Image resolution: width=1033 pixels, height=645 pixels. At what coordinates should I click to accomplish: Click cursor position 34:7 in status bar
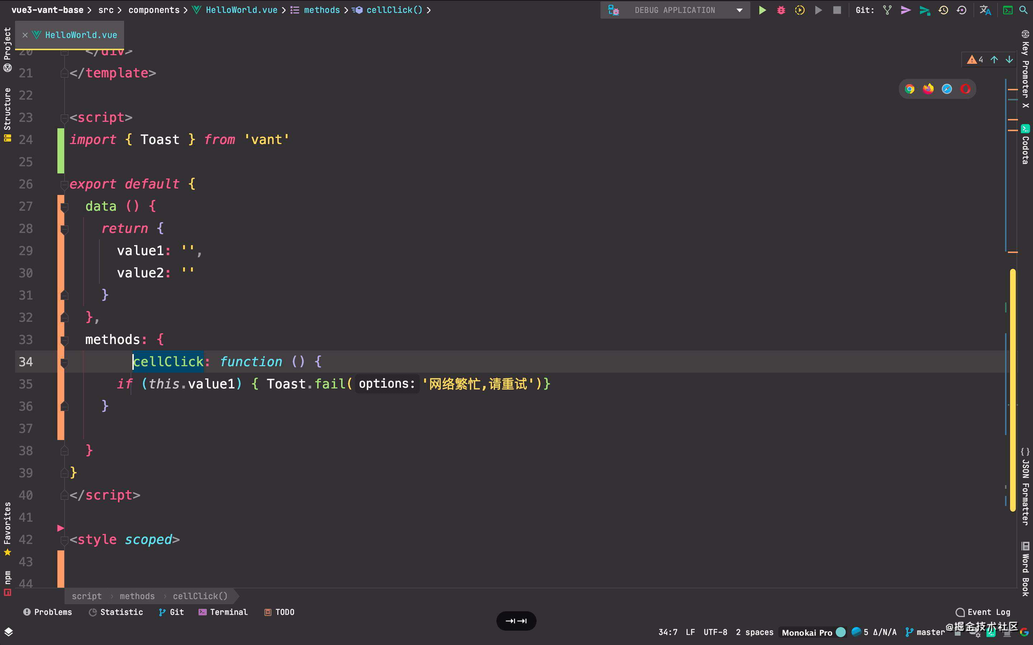[x=668, y=632]
